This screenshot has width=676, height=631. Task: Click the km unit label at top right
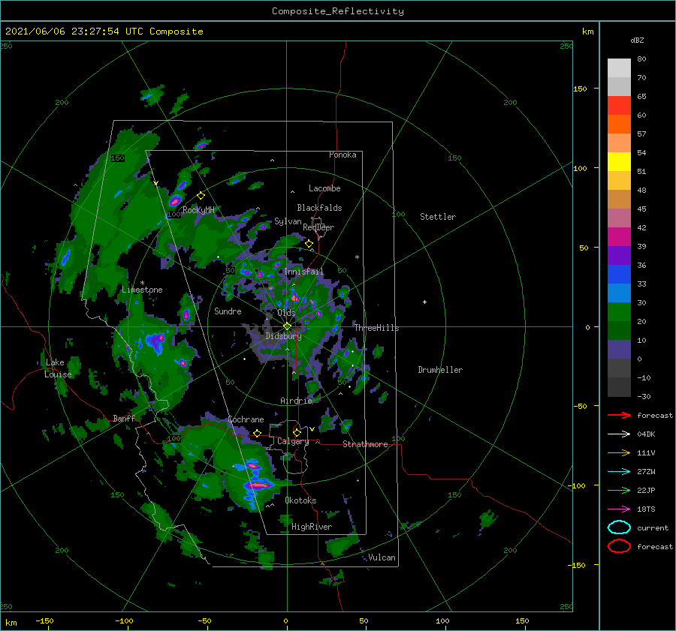587,32
